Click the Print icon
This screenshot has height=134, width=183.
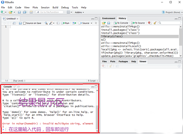click(x=31, y=12)
